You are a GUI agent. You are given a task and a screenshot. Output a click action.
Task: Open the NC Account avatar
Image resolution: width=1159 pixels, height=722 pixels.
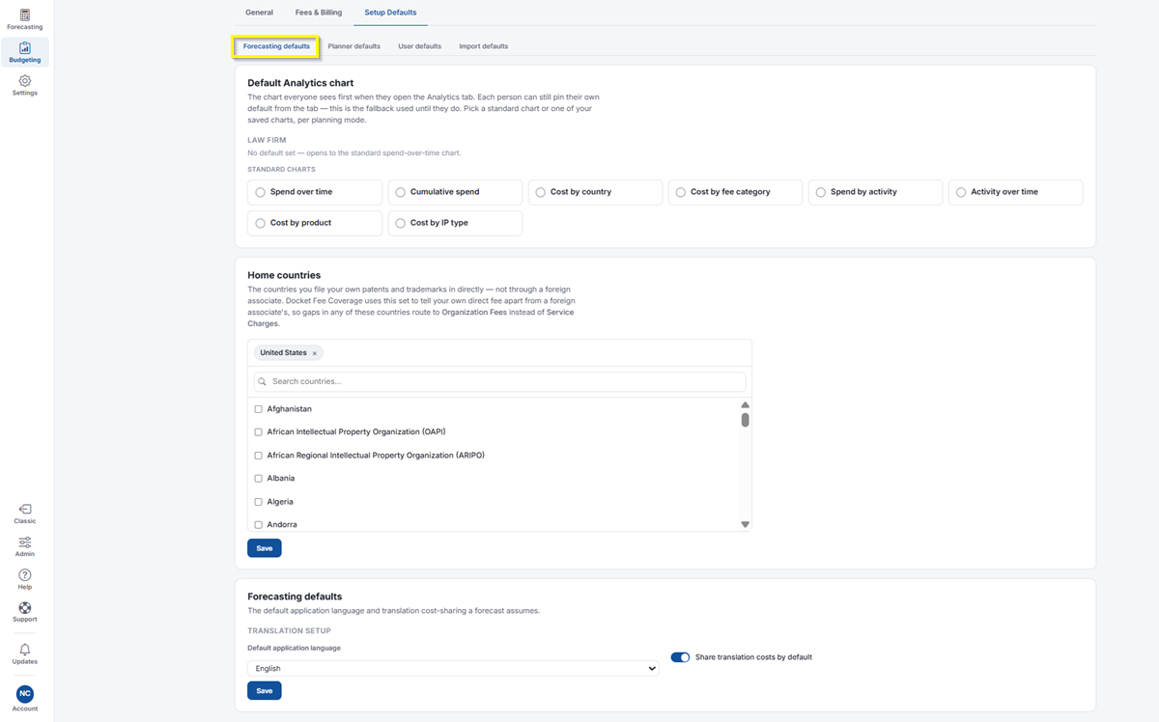[25, 698]
